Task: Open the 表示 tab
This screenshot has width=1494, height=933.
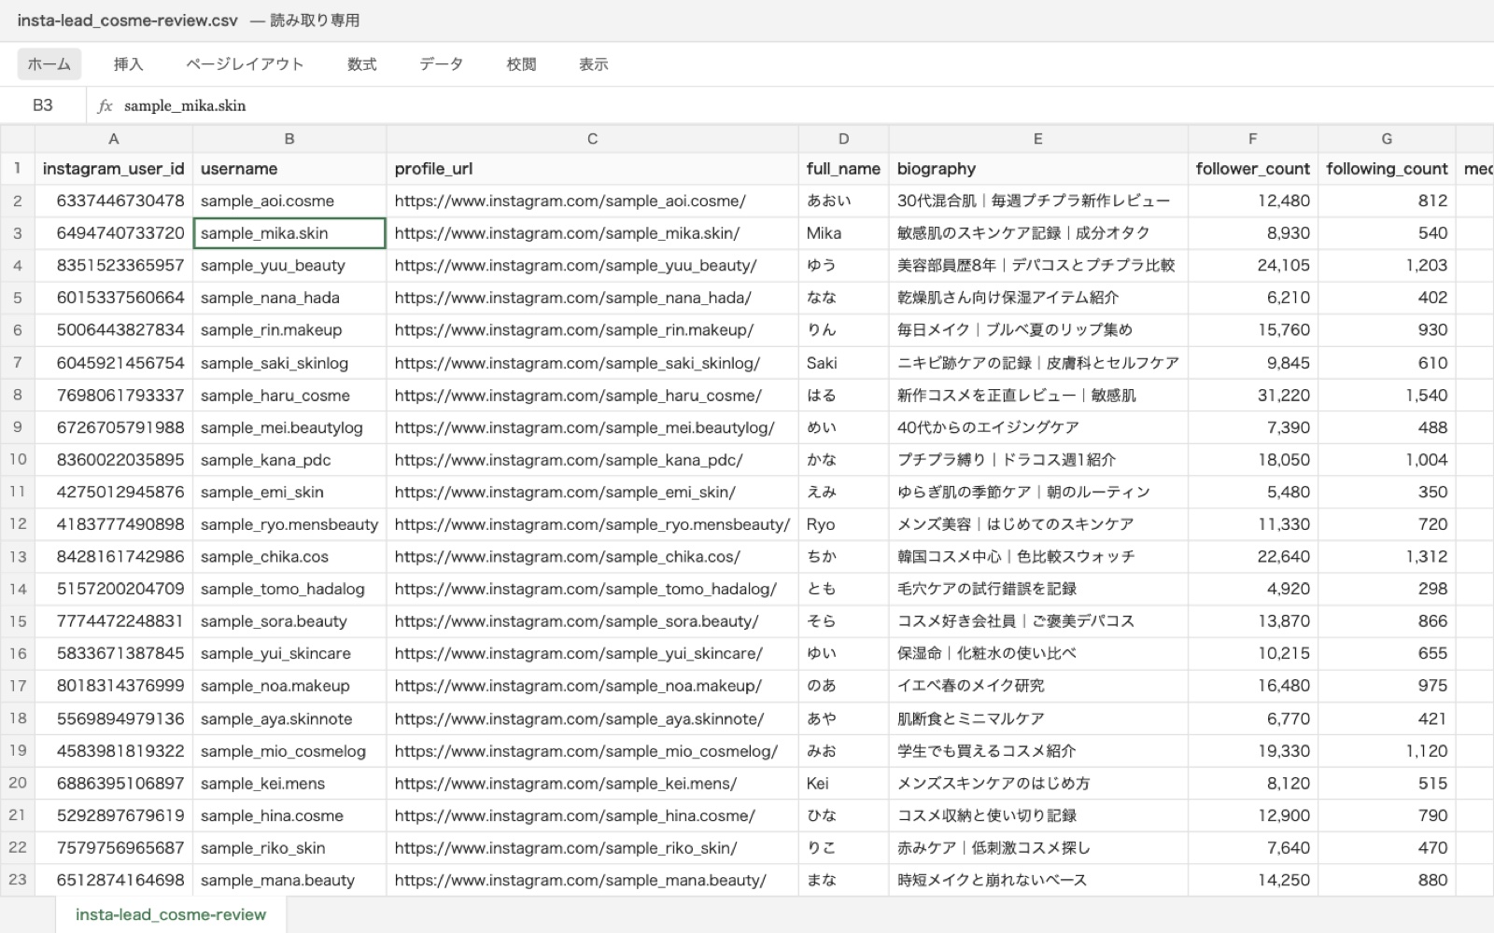Action: pos(593,64)
